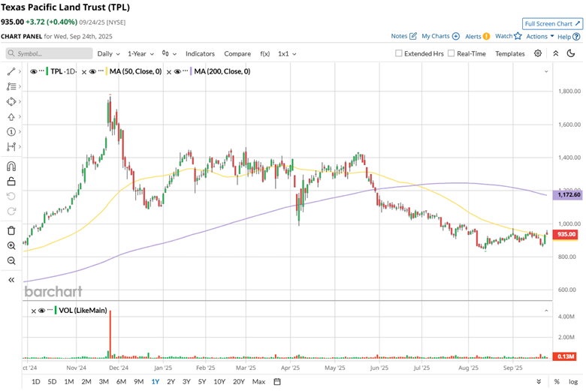The height and width of the screenshot is (391, 586).
Task: Select the 1D time range
Action: pos(36,382)
